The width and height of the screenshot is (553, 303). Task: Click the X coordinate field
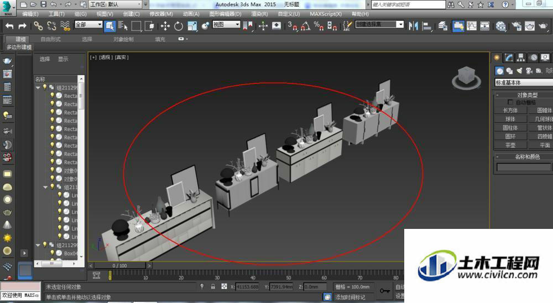[247, 287]
